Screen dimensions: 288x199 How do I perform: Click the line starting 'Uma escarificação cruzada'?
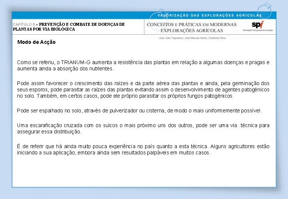(x=143, y=125)
